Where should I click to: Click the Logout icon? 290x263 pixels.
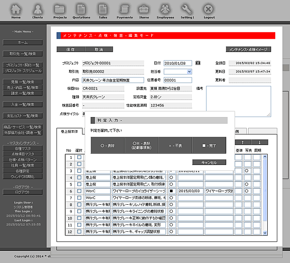(x=209, y=12)
